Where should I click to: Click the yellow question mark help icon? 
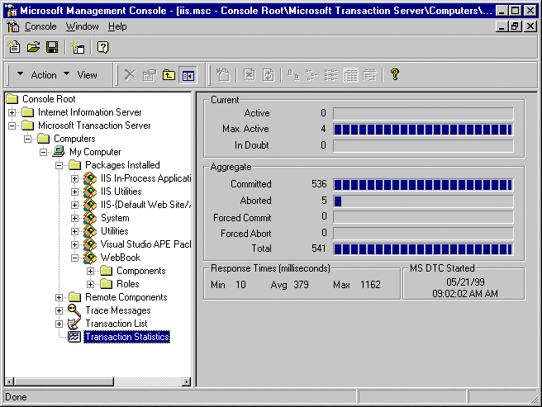point(395,74)
